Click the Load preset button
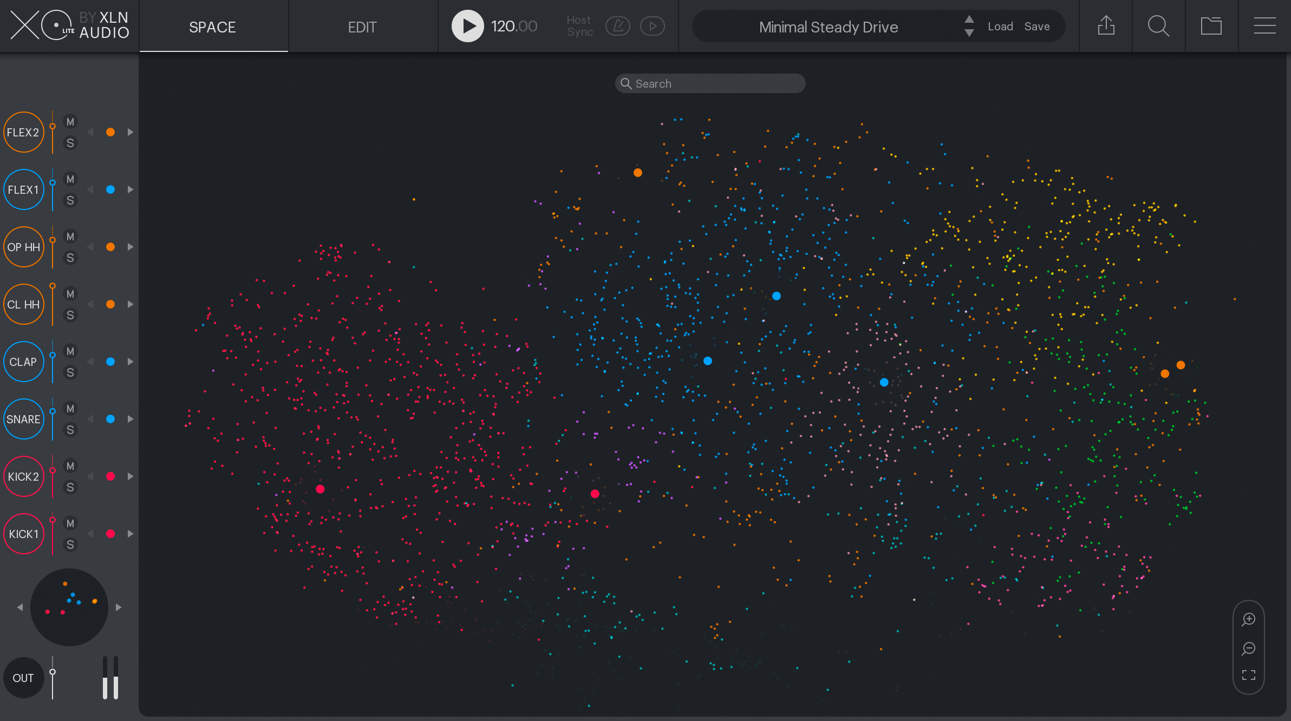Screen dimensions: 1291x721 pos(1000,27)
